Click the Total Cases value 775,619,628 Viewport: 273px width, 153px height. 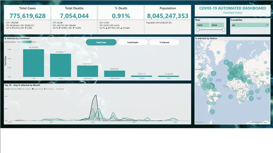pyautogui.click(x=27, y=16)
